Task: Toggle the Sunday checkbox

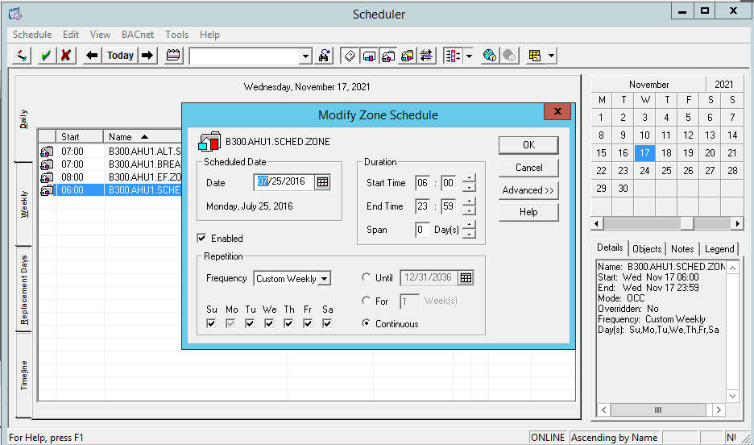Action: (x=211, y=323)
